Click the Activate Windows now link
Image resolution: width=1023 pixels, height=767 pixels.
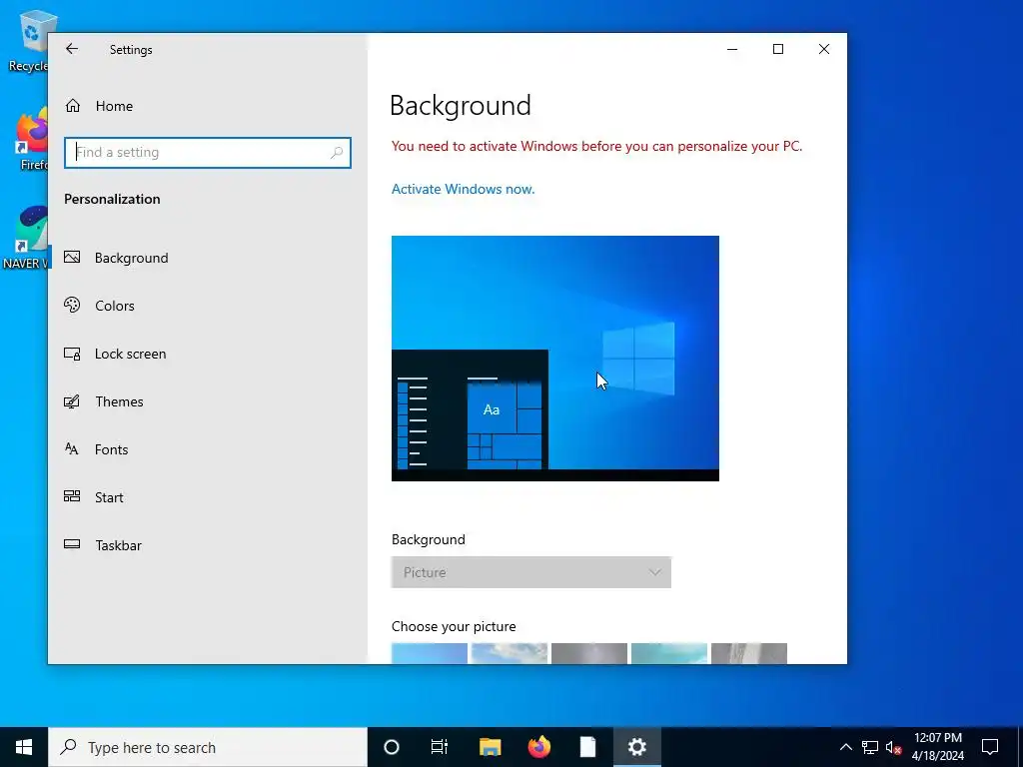click(463, 189)
